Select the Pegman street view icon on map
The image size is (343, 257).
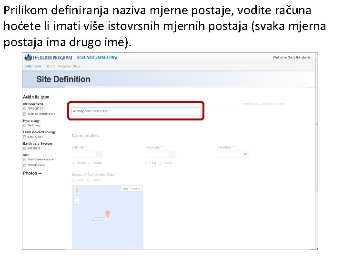point(77,190)
